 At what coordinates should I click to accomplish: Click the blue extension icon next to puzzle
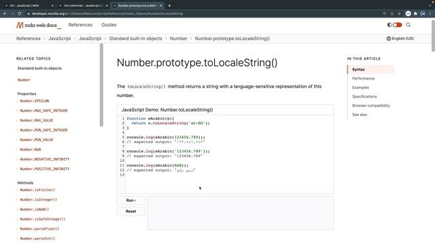point(423,14)
